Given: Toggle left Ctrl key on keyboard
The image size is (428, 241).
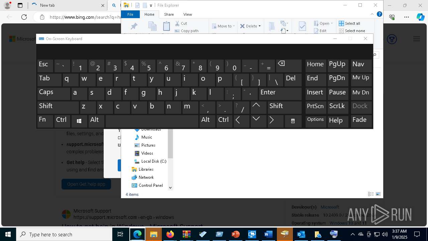Looking at the screenshot, I should 62,121.
